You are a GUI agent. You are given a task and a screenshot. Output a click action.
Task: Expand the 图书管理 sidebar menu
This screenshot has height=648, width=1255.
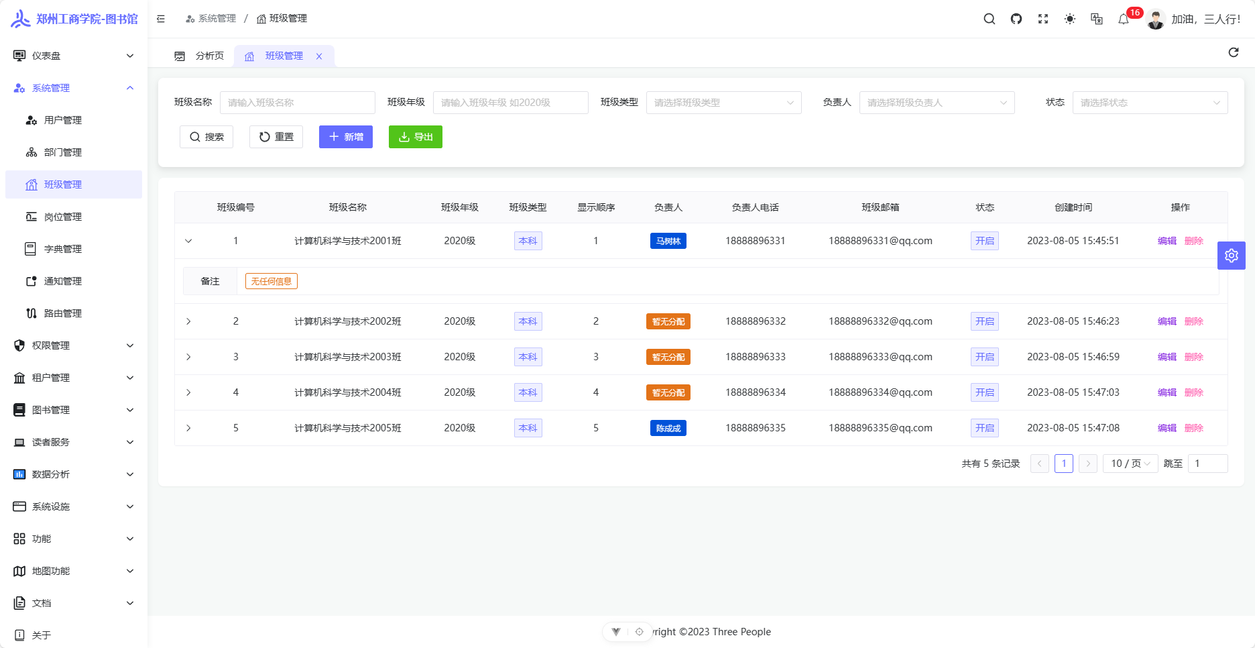[74, 410]
